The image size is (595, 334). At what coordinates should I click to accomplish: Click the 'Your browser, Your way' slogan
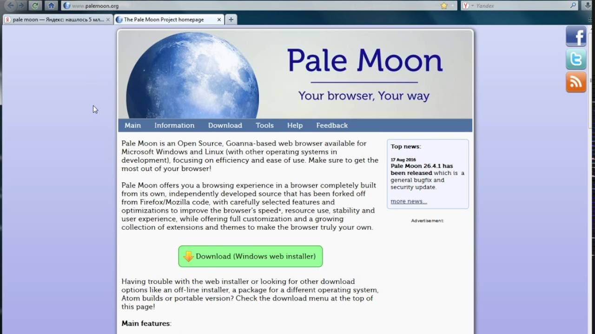coord(364,96)
